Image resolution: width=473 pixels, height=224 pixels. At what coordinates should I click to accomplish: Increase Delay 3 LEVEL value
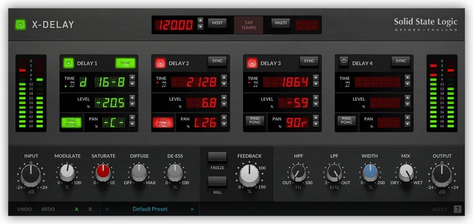click(315, 98)
